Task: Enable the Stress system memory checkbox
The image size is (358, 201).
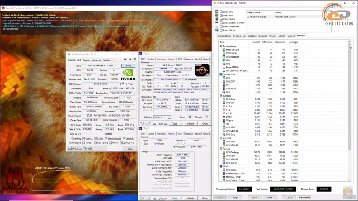Action: coord(221,23)
